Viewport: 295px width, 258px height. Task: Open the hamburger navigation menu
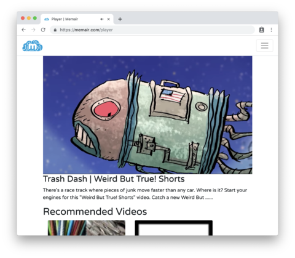point(264,46)
